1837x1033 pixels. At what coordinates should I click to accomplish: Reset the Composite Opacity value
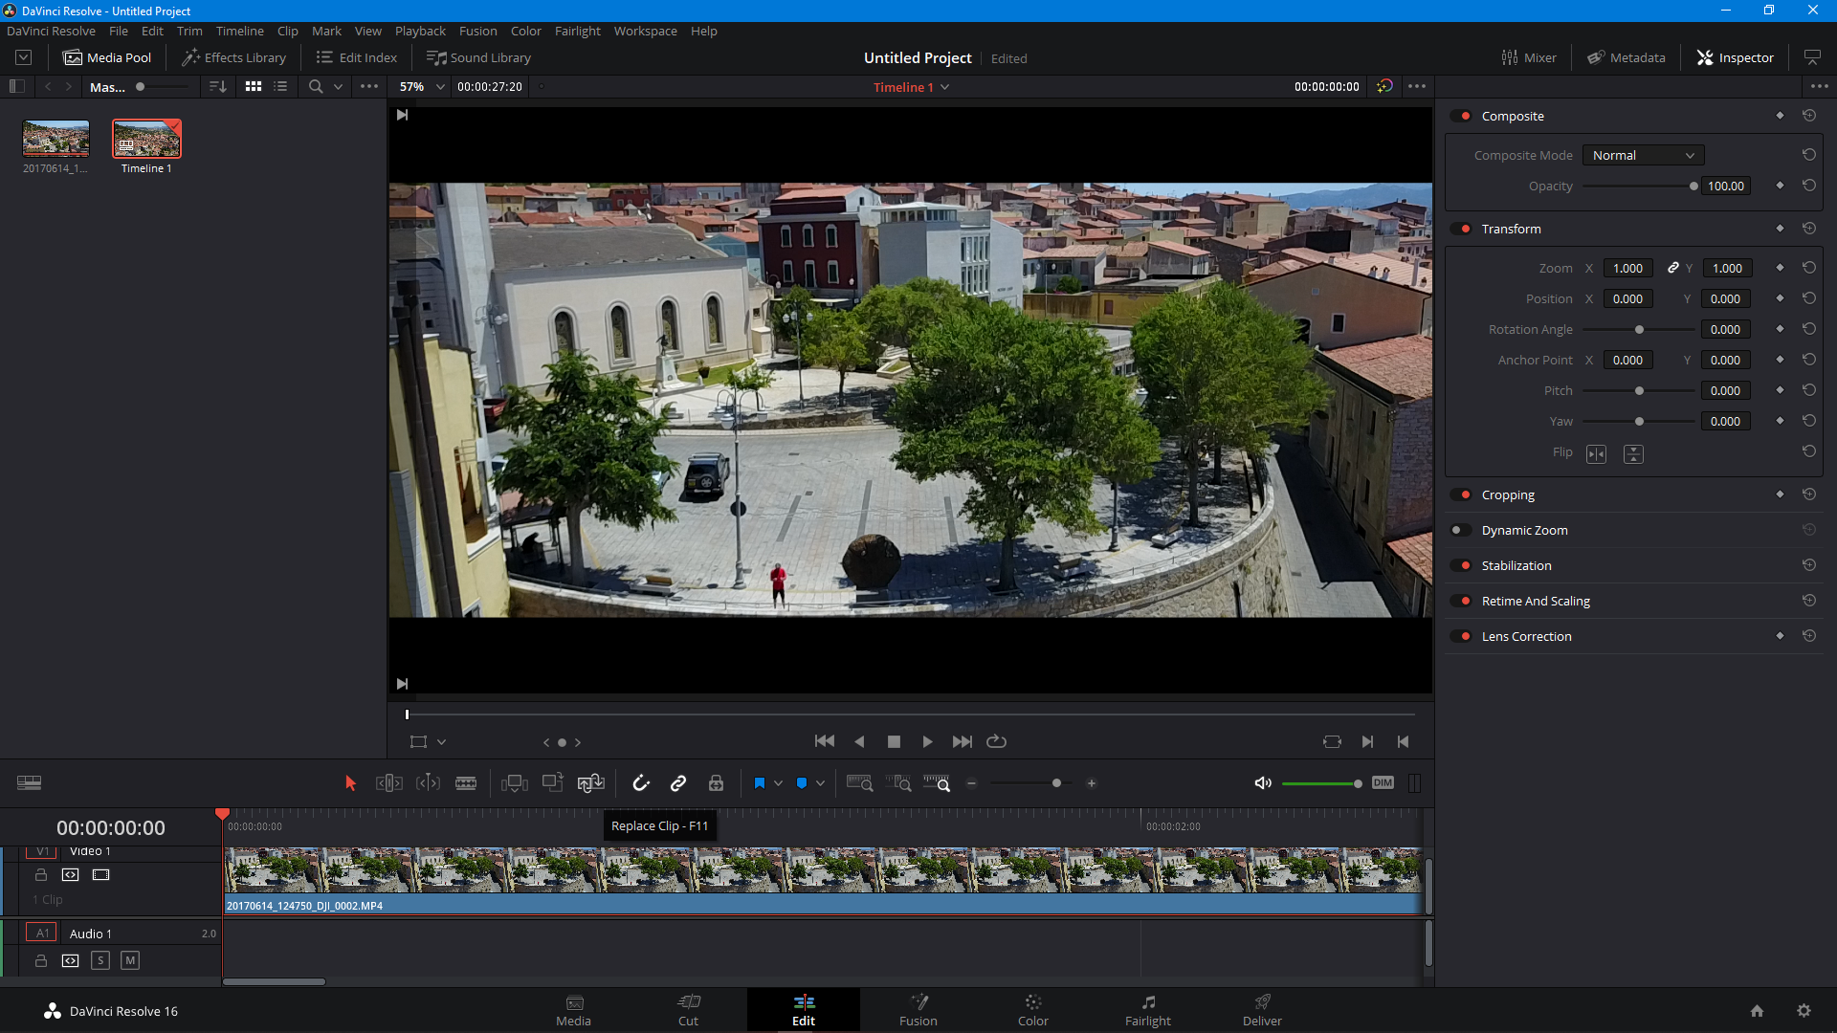pyautogui.click(x=1808, y=186)
